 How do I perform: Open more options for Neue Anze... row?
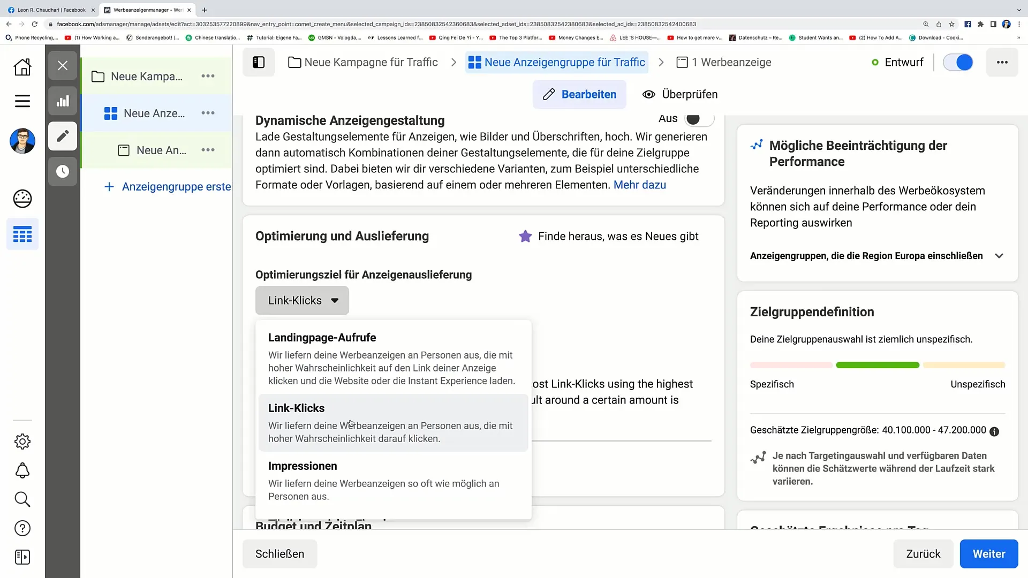(208, 113)
